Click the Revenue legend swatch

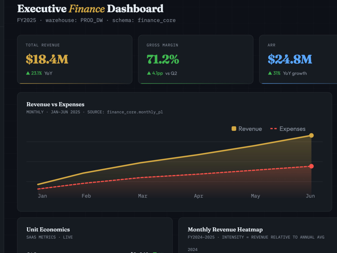(x=234, y=129)
